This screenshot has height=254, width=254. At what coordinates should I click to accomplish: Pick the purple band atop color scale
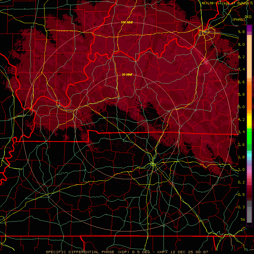coord(249,28)
